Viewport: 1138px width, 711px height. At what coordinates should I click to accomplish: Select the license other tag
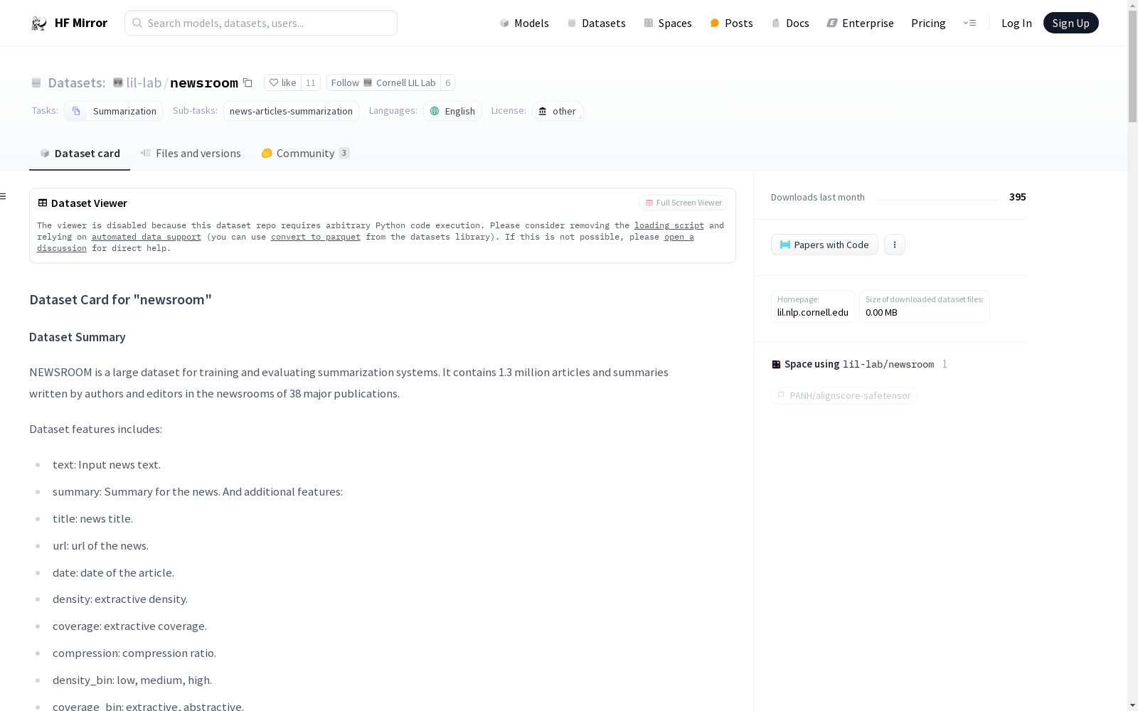(558, 111)
